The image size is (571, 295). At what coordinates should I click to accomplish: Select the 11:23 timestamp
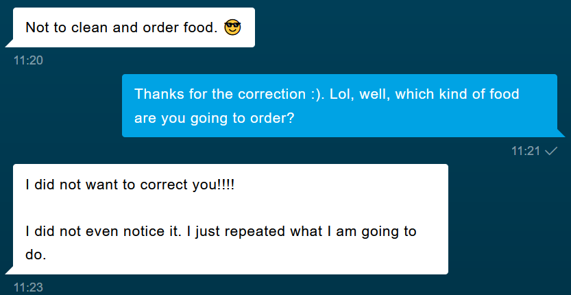(x=28, y=287)
